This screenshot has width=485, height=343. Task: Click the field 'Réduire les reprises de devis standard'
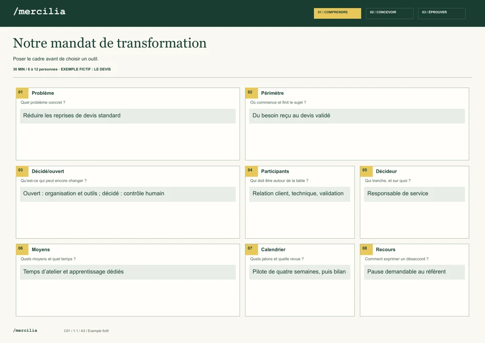pyautogui.click(x=128, y=116)
